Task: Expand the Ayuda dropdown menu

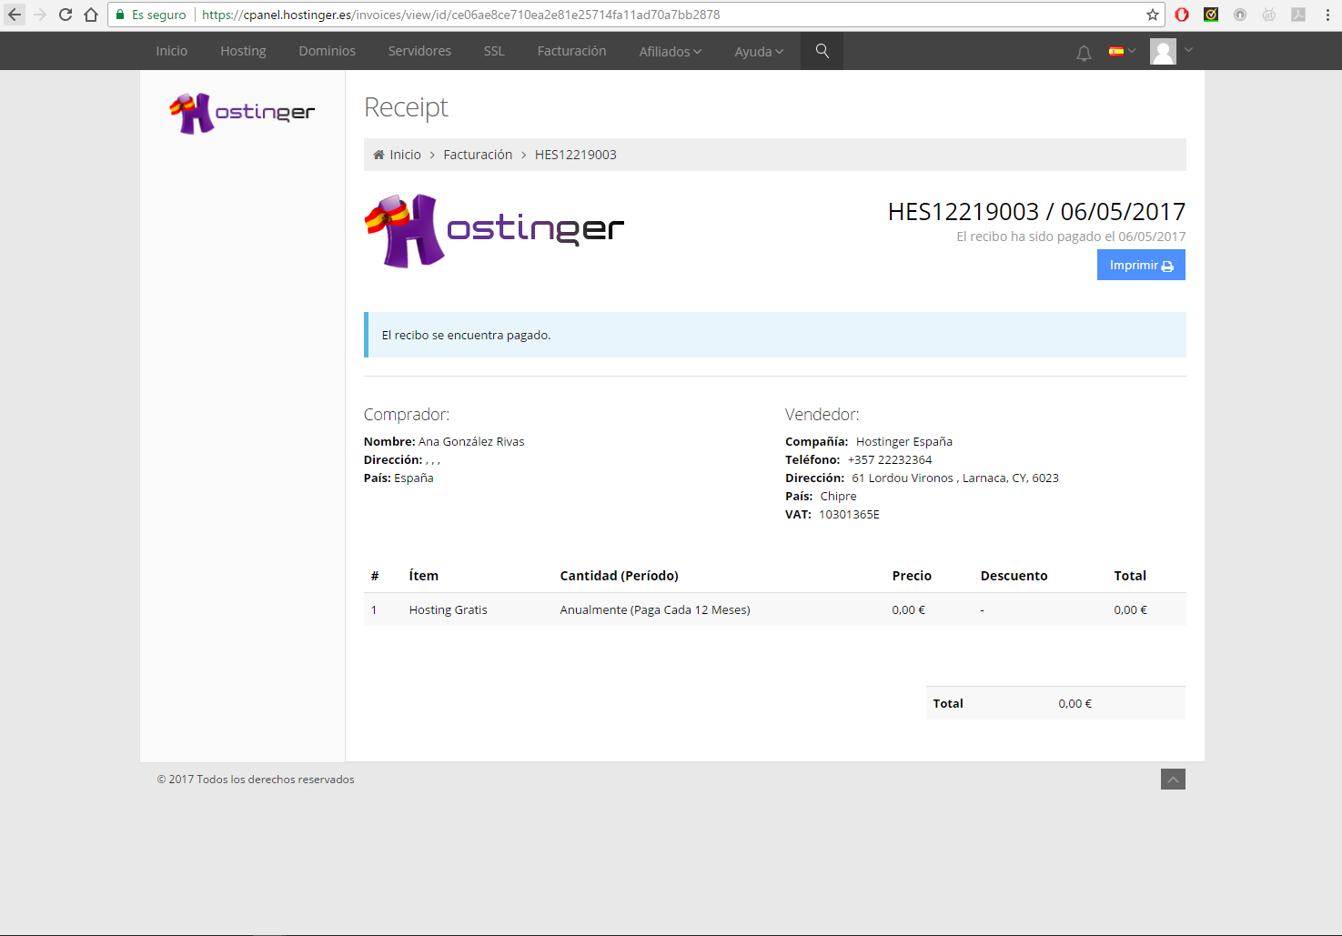Action: (x=759, y=52)
